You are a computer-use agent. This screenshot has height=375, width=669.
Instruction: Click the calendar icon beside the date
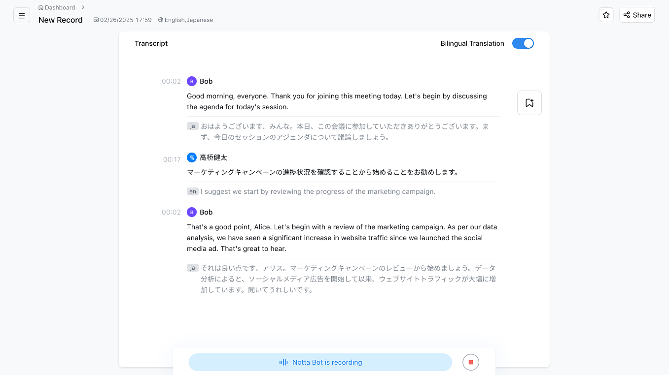(96, 20)
